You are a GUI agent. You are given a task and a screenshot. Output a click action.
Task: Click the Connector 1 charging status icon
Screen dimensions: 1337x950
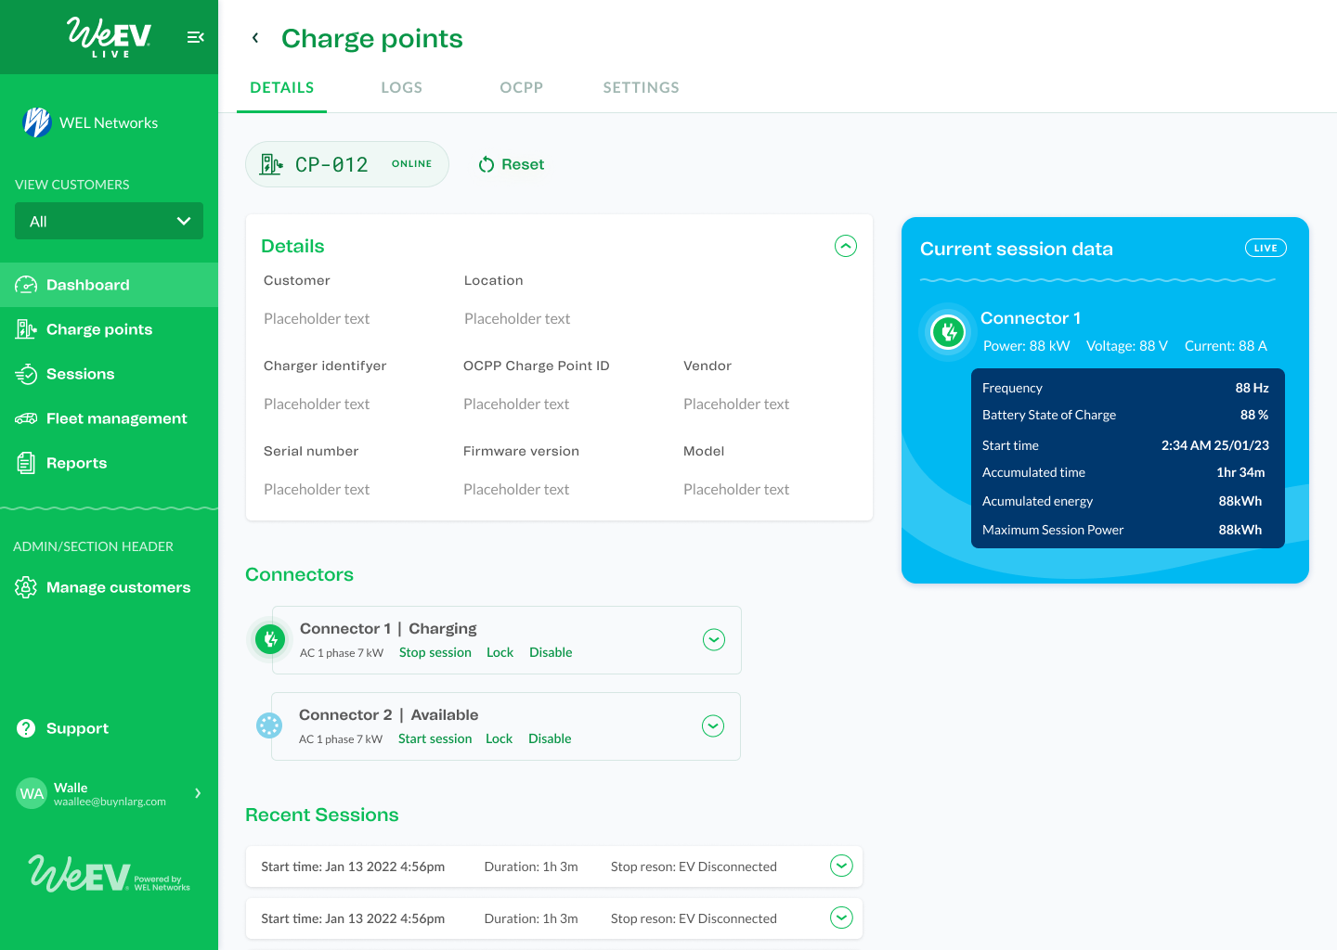[x=270, y=639]
